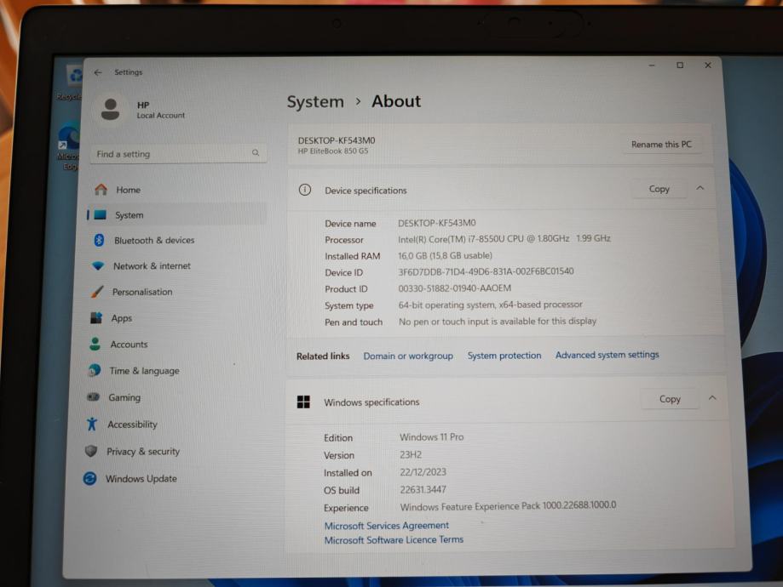Click the Apps icon in sidebar
The image size is (783, 587).
96,317
